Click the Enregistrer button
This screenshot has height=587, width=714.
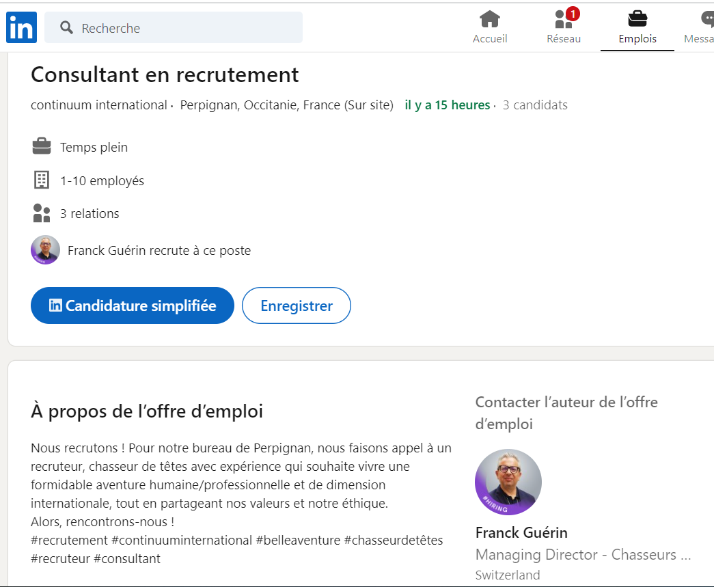click(297, 305)
